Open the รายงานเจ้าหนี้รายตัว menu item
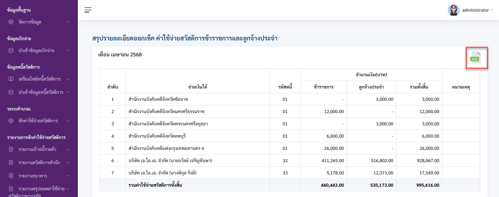 coord(39,149)
